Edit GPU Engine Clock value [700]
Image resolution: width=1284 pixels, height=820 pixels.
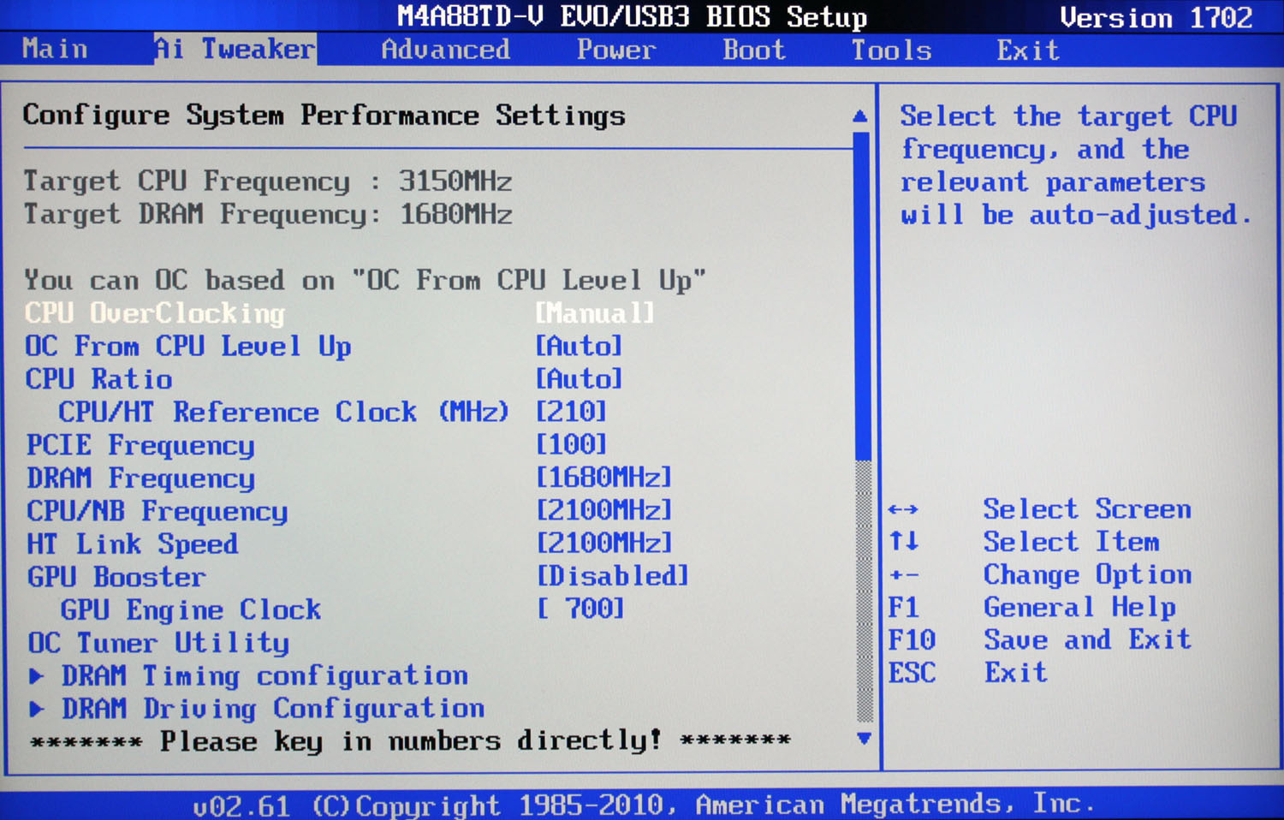(581, 609)
